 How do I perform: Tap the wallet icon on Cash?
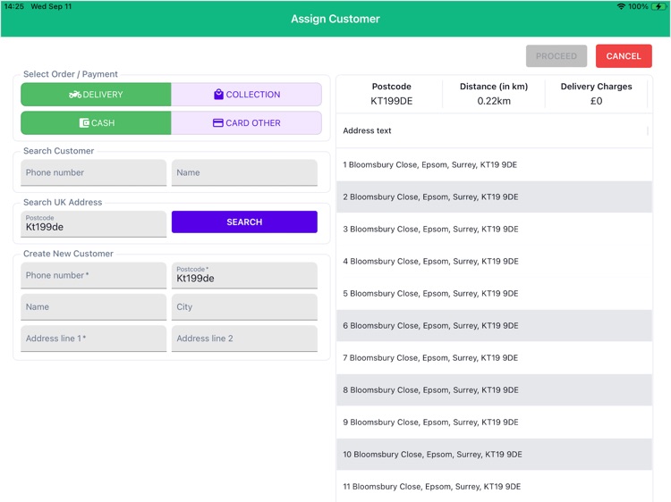click(x=84, y=123)
